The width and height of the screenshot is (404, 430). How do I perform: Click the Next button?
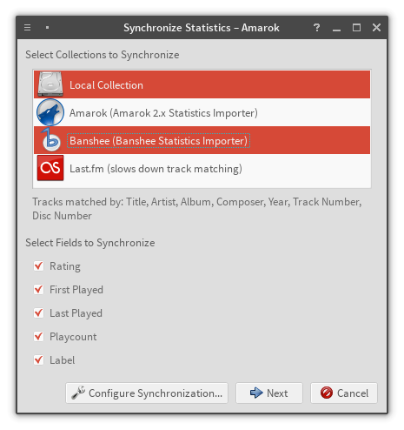coord(269,393)
